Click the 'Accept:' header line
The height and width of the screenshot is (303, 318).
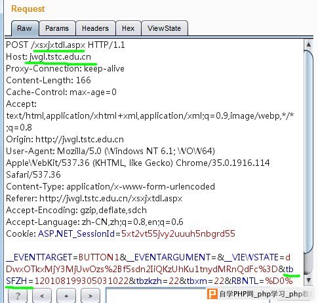pos(21,104)
